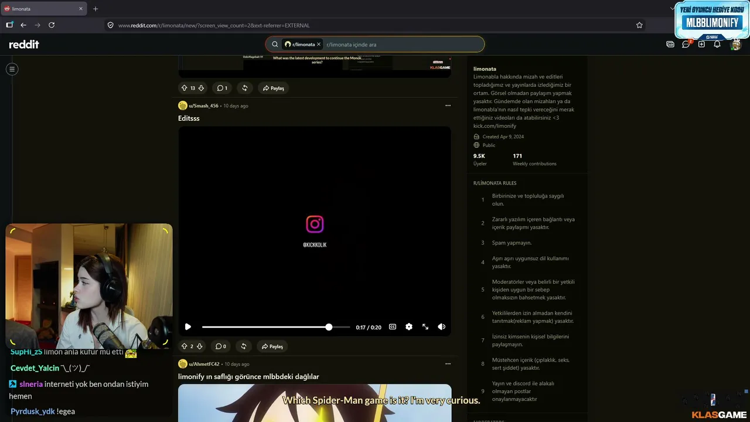Open comments on the post with 1 comment
Image resolution: width=750 pixels, height=422 pixels.
pos(222,88)
